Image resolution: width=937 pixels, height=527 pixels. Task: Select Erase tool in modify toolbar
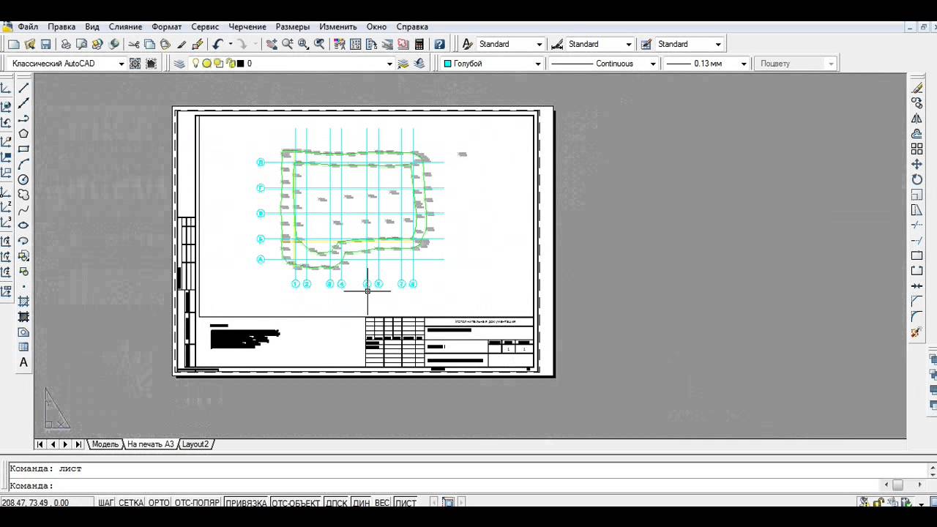pyautogui.click(x=917, y=88)
